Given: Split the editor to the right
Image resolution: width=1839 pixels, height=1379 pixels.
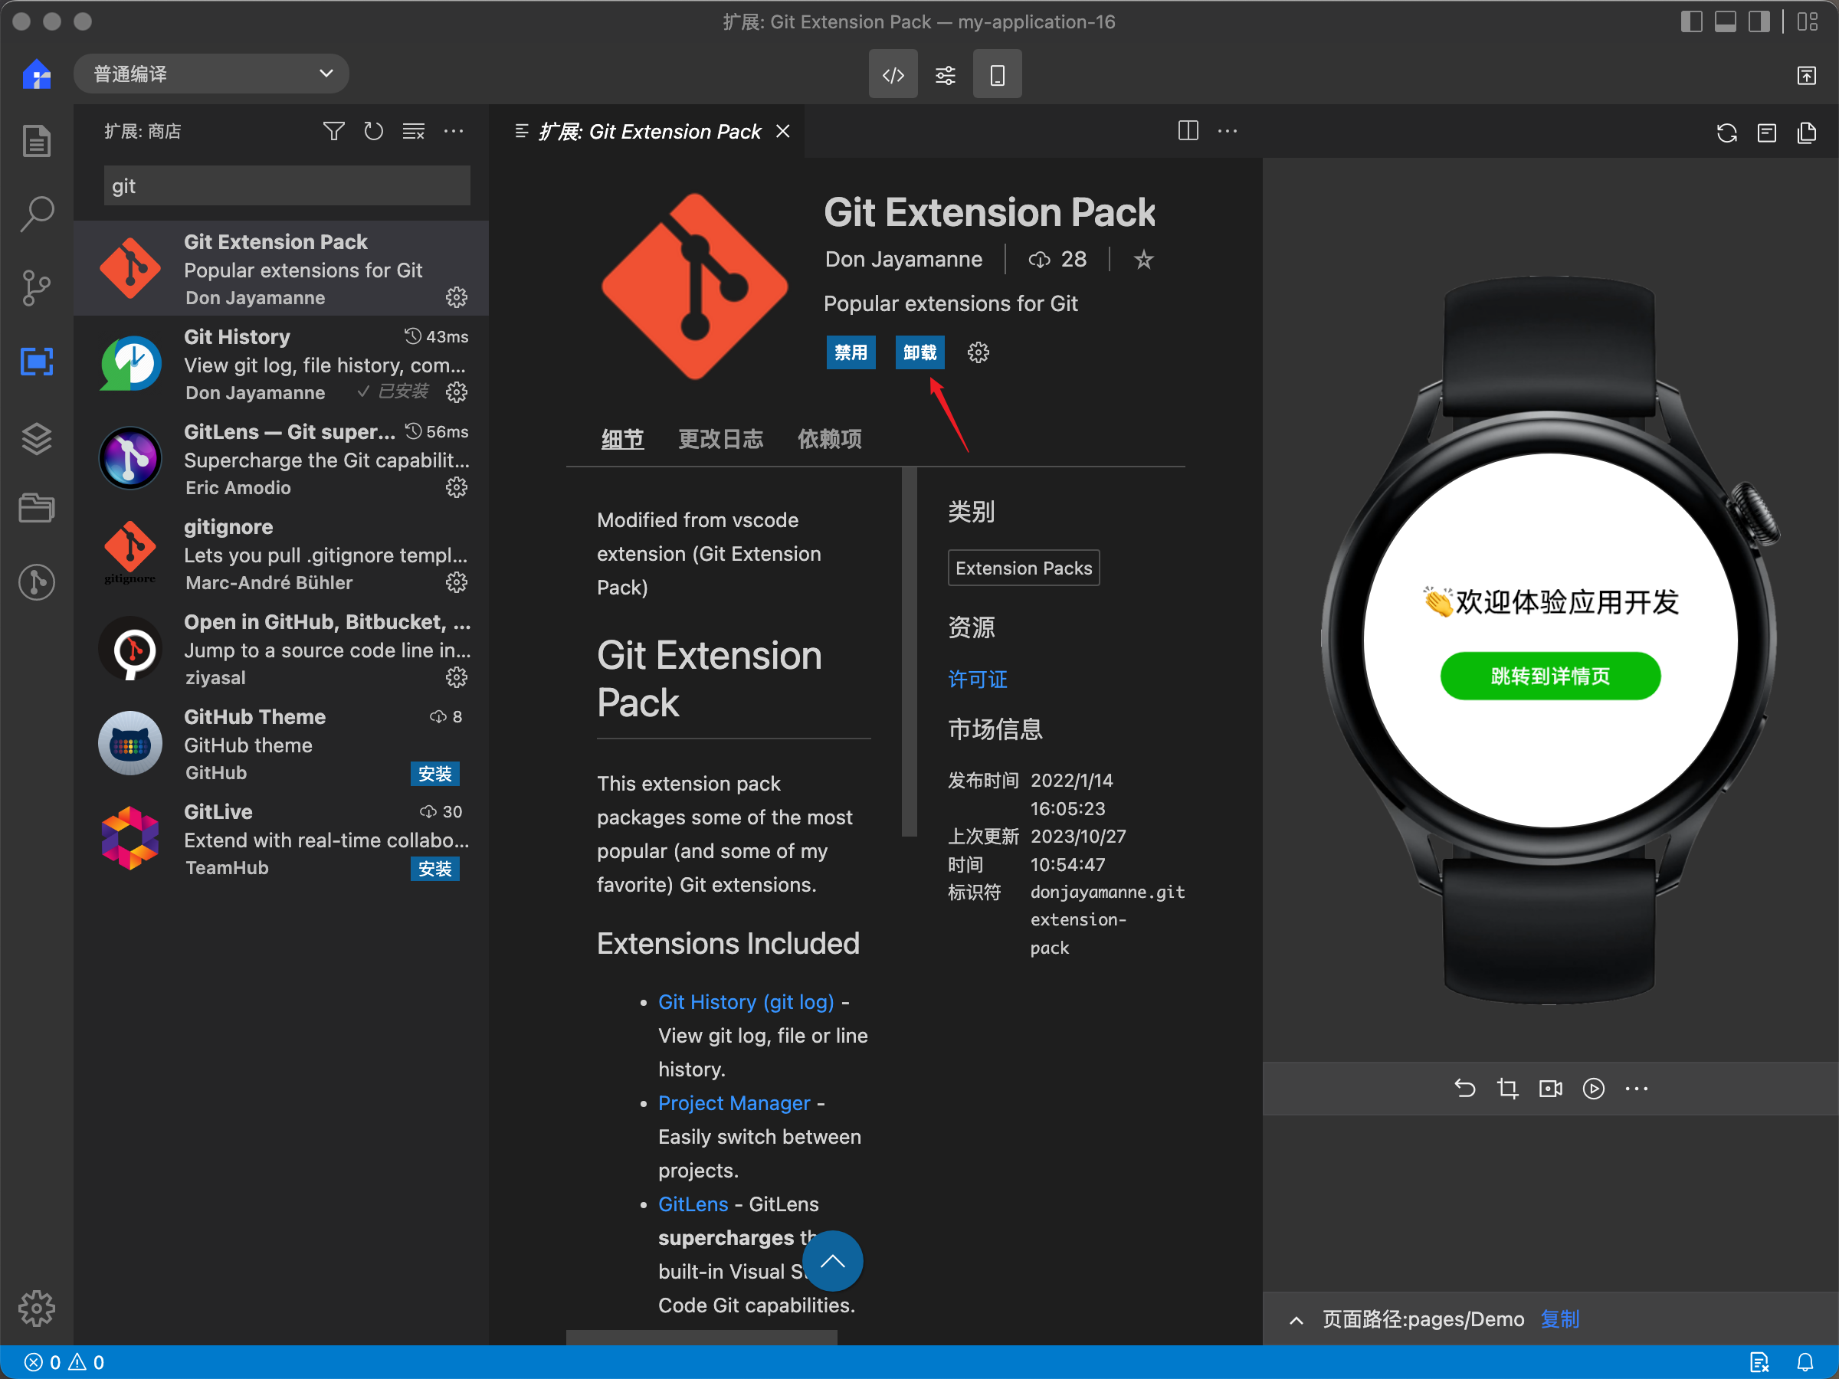Looking at the screenshot, I should pyautogui.click(x=1188, y=130).
